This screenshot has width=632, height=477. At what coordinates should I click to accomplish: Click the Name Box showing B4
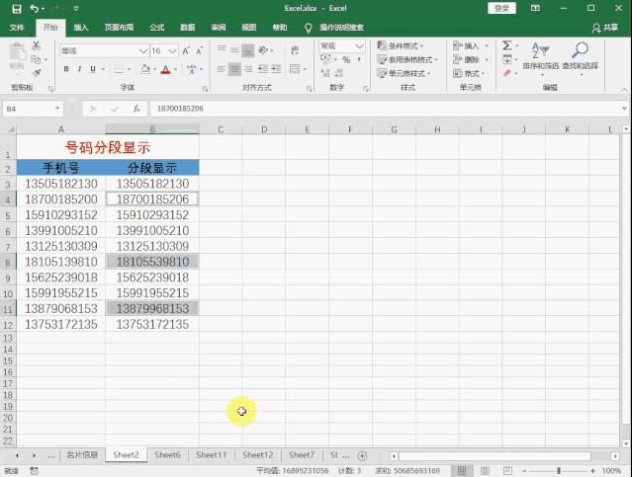point(33,109)
